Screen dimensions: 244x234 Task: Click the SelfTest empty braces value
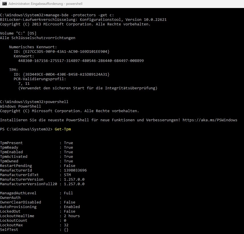coord(66,230)
